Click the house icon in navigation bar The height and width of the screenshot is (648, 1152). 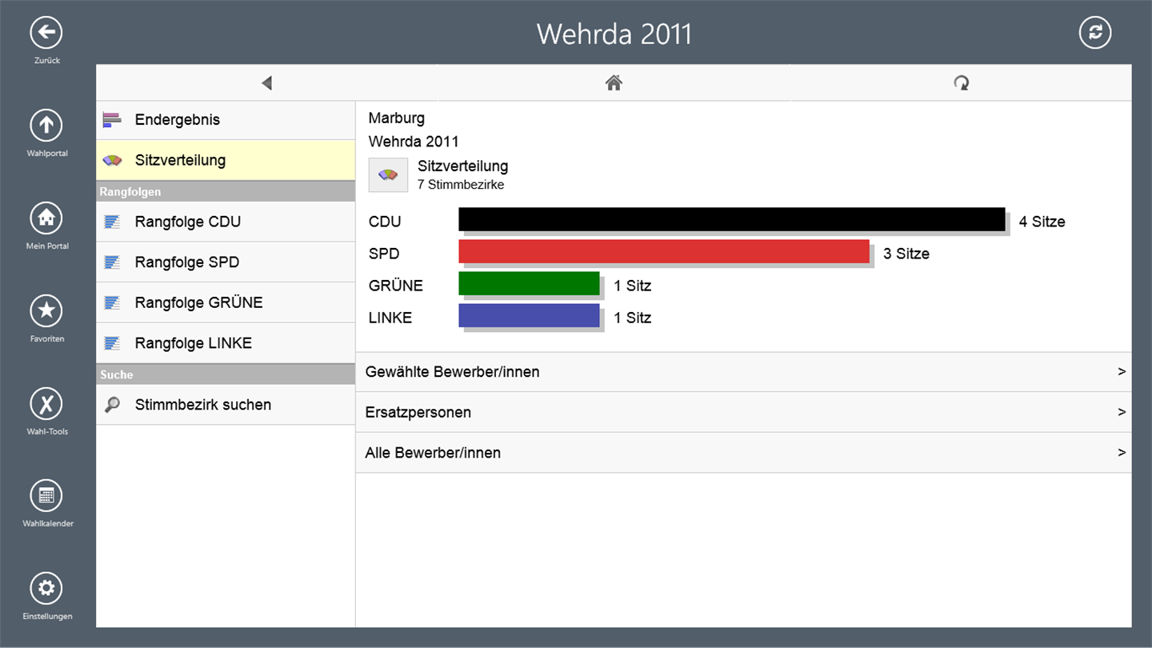[614, 83]
